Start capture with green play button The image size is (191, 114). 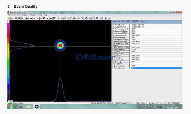click(x=38, y=18)
